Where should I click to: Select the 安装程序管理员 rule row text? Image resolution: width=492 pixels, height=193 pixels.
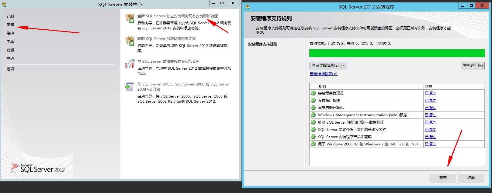(331, 93)
